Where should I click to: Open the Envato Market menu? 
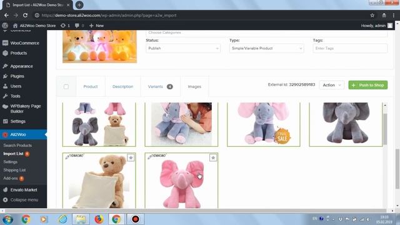pyautogui.click(x=23, y=190)
